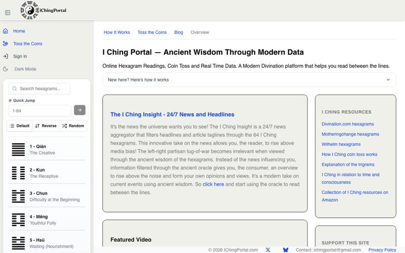
Task: Open Explanation of the trigrams link
Action: [348, 164]
